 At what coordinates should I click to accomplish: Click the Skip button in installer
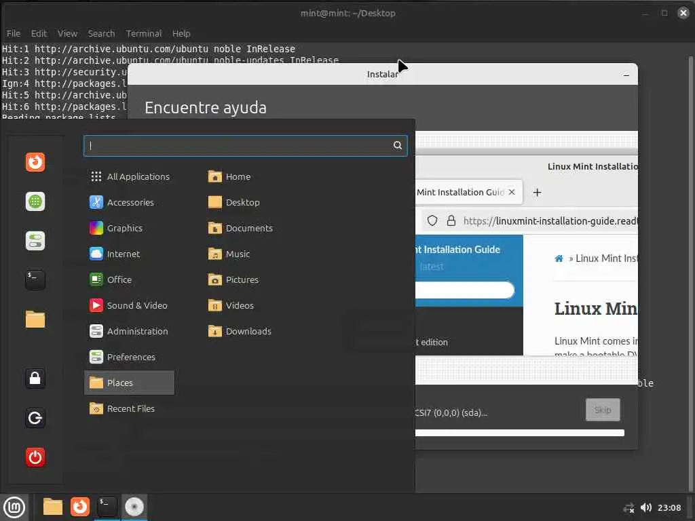[x=603, y=410]
